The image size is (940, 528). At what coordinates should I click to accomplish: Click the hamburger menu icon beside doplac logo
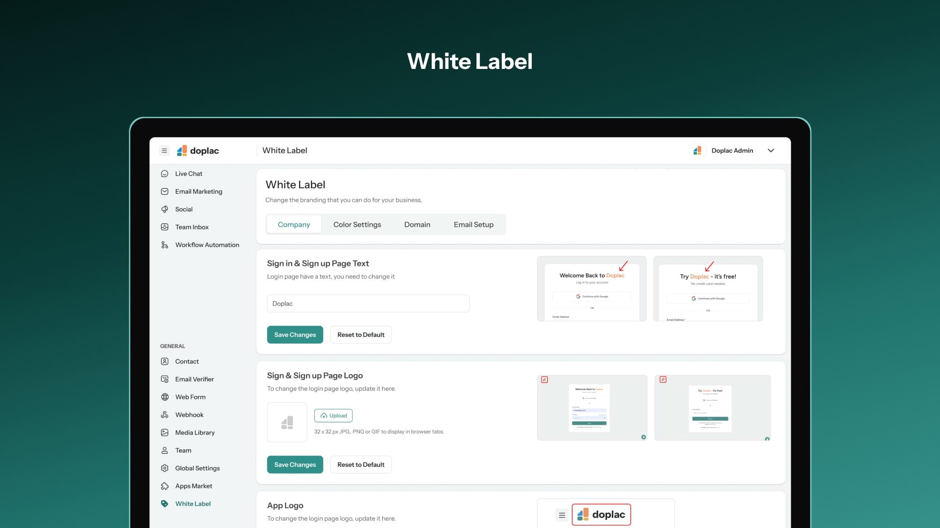coord(164,151)
